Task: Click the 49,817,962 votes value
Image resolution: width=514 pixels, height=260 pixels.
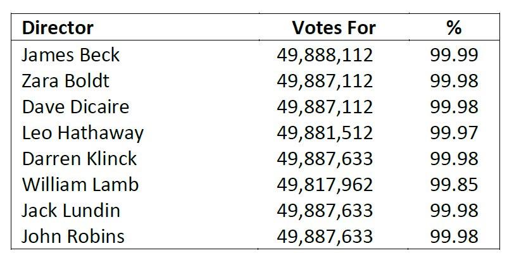Action: pos(325,185)
